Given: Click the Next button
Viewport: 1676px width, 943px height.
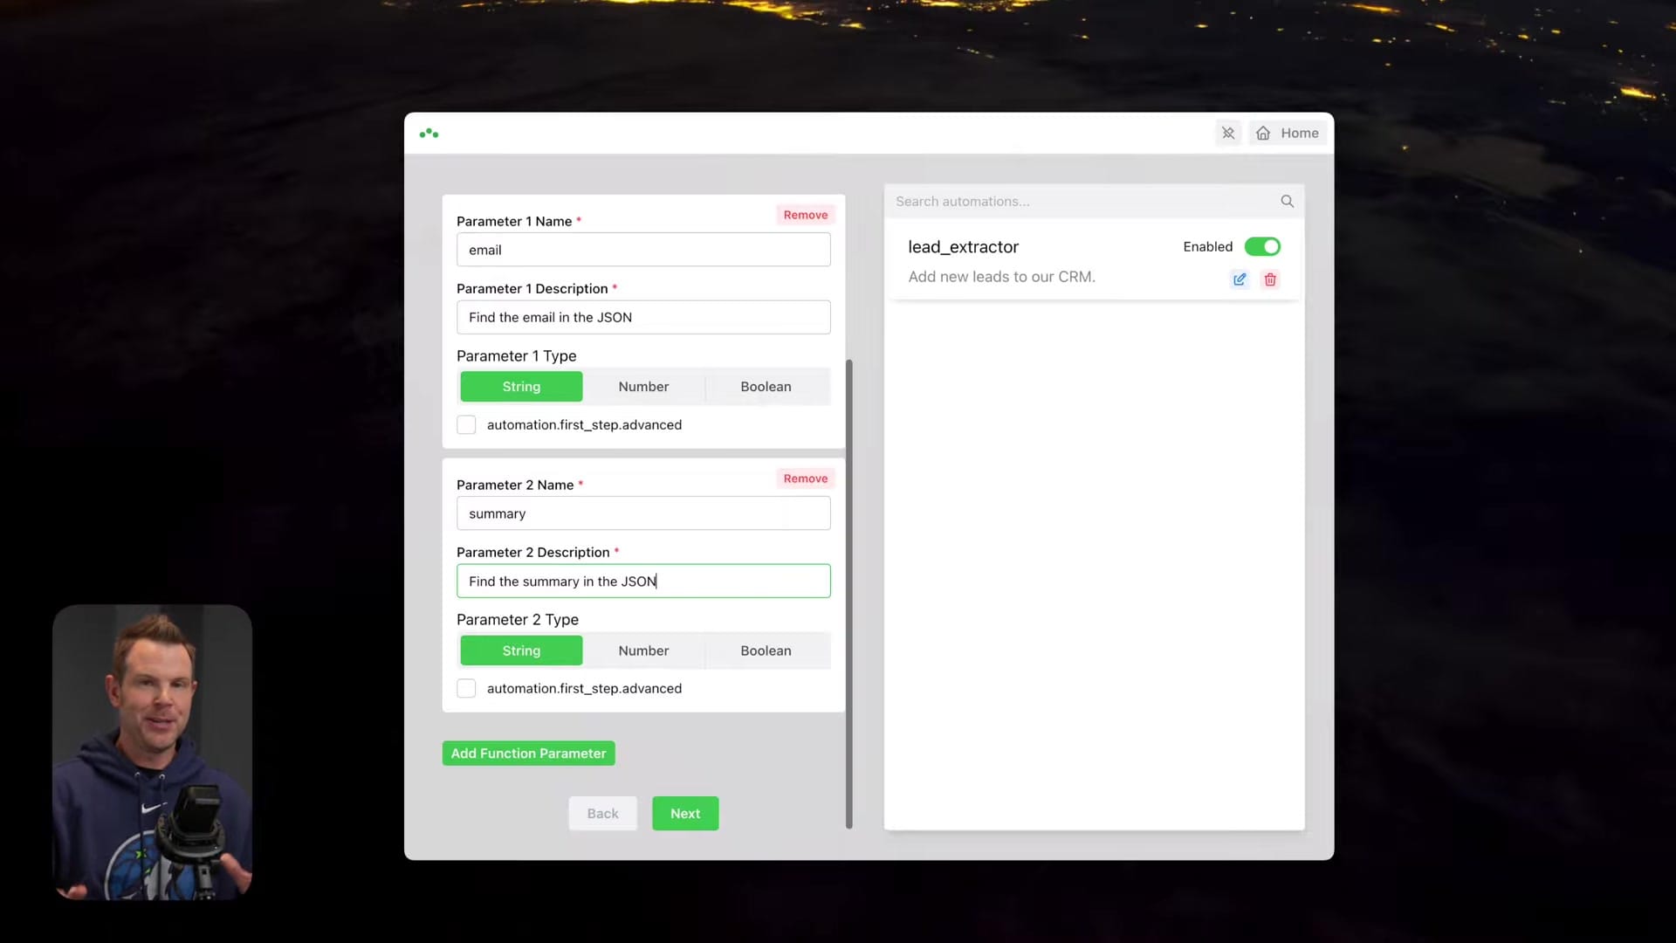Looking at the screenshot, I should pos(685,813).
